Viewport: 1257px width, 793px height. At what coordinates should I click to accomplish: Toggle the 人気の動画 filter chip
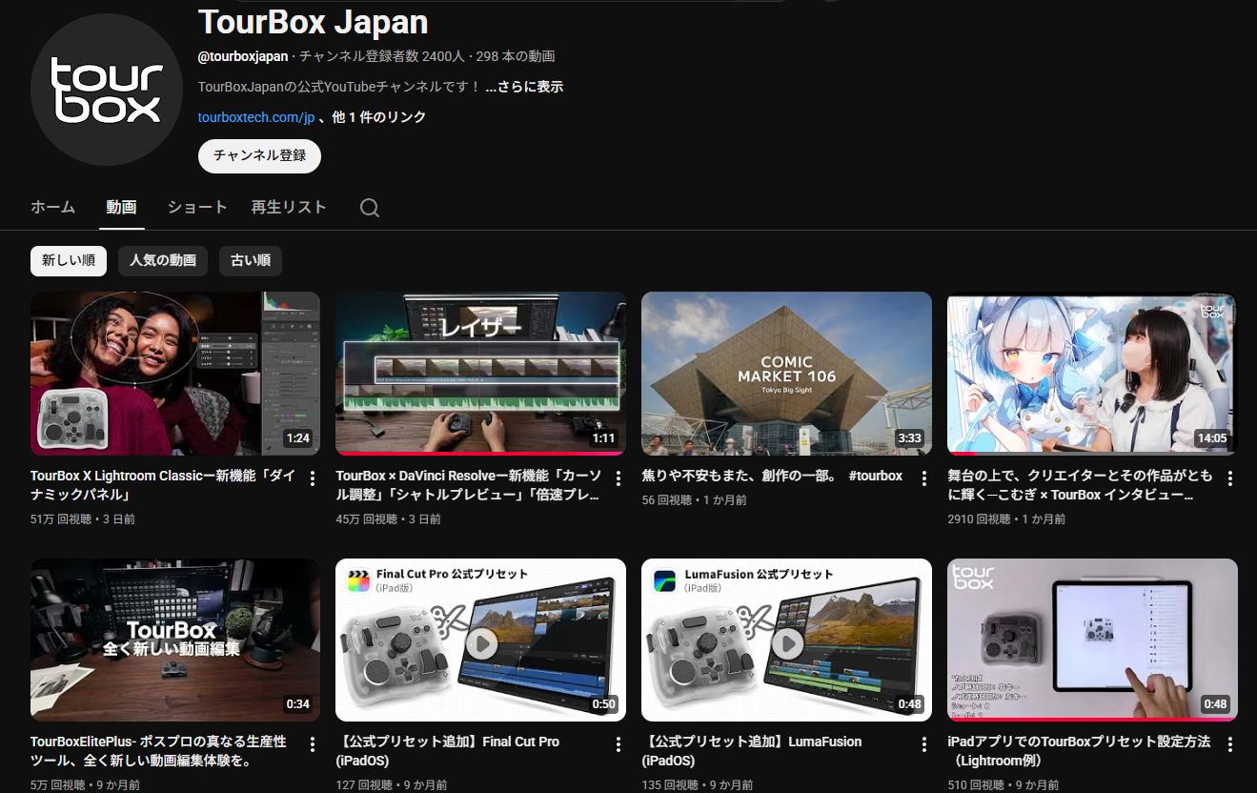[162, 260]
